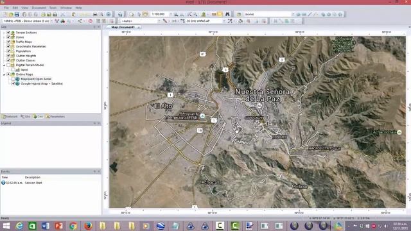This screenshot has width=411, height=231.
Task: Select the Map Document1 tab
Action: 123,27
